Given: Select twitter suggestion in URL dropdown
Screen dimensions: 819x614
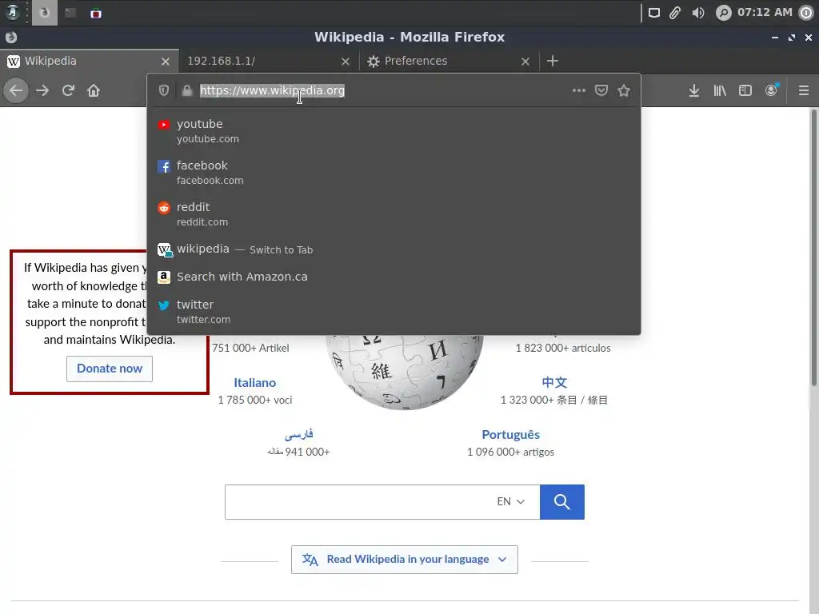Looking at the screenshot, I should tap(394, 311).
